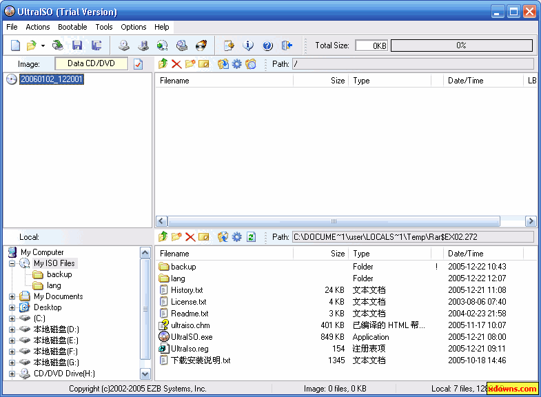Click the gear icon in the Local toolbar
Image resolution: width=541 pixels, height=397 pixels.
[236, 237]
